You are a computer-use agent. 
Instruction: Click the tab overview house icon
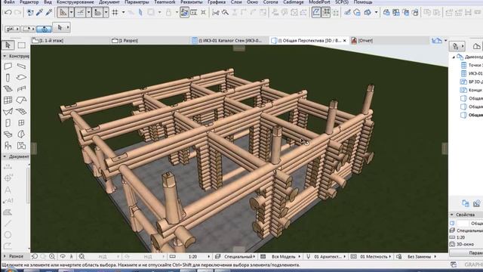click(x=436, y=40)
